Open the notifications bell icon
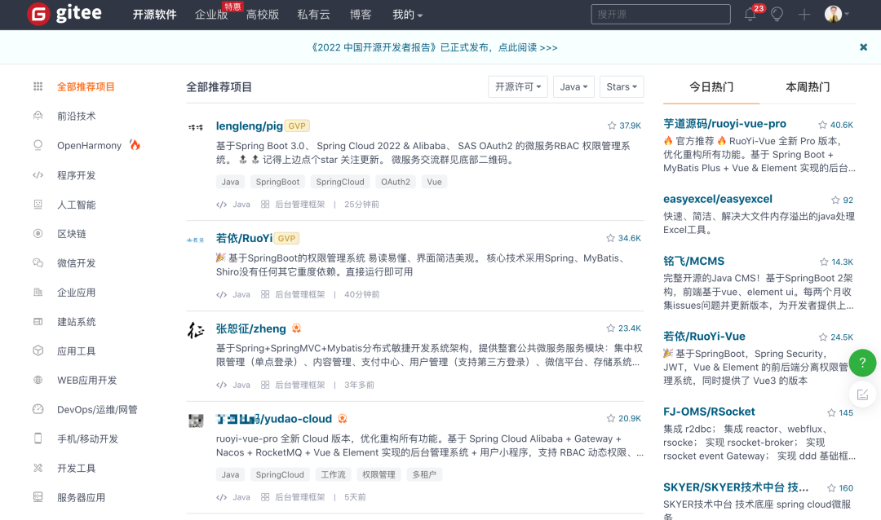 (x=750, y=14)
